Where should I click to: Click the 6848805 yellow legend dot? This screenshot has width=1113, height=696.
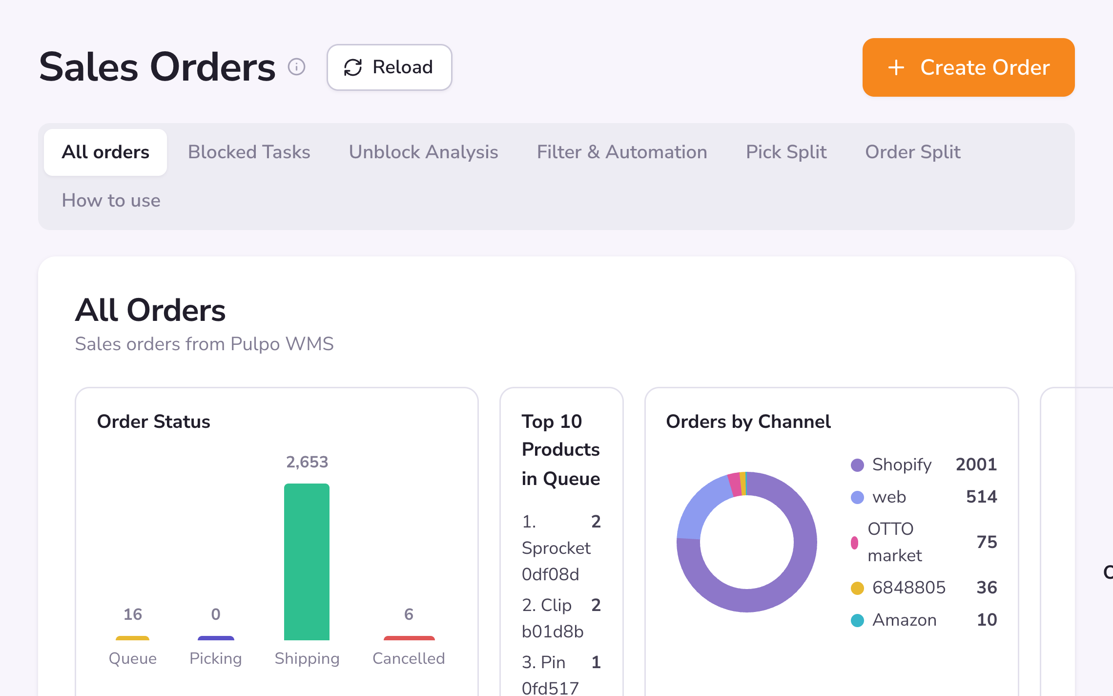(x=857, y=588)
